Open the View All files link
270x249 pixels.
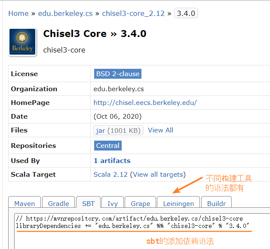pyautogui.click(x=160, y=130)
